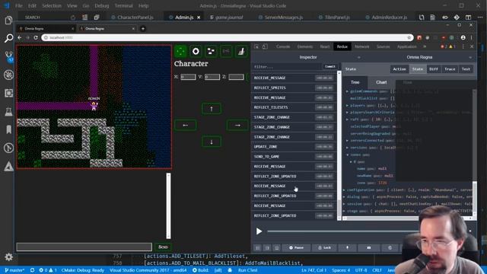This screenshot has width=487, height=274.
Task: Move character right with the right arrow
Action: pyautogui.click(x=237, y=125)
